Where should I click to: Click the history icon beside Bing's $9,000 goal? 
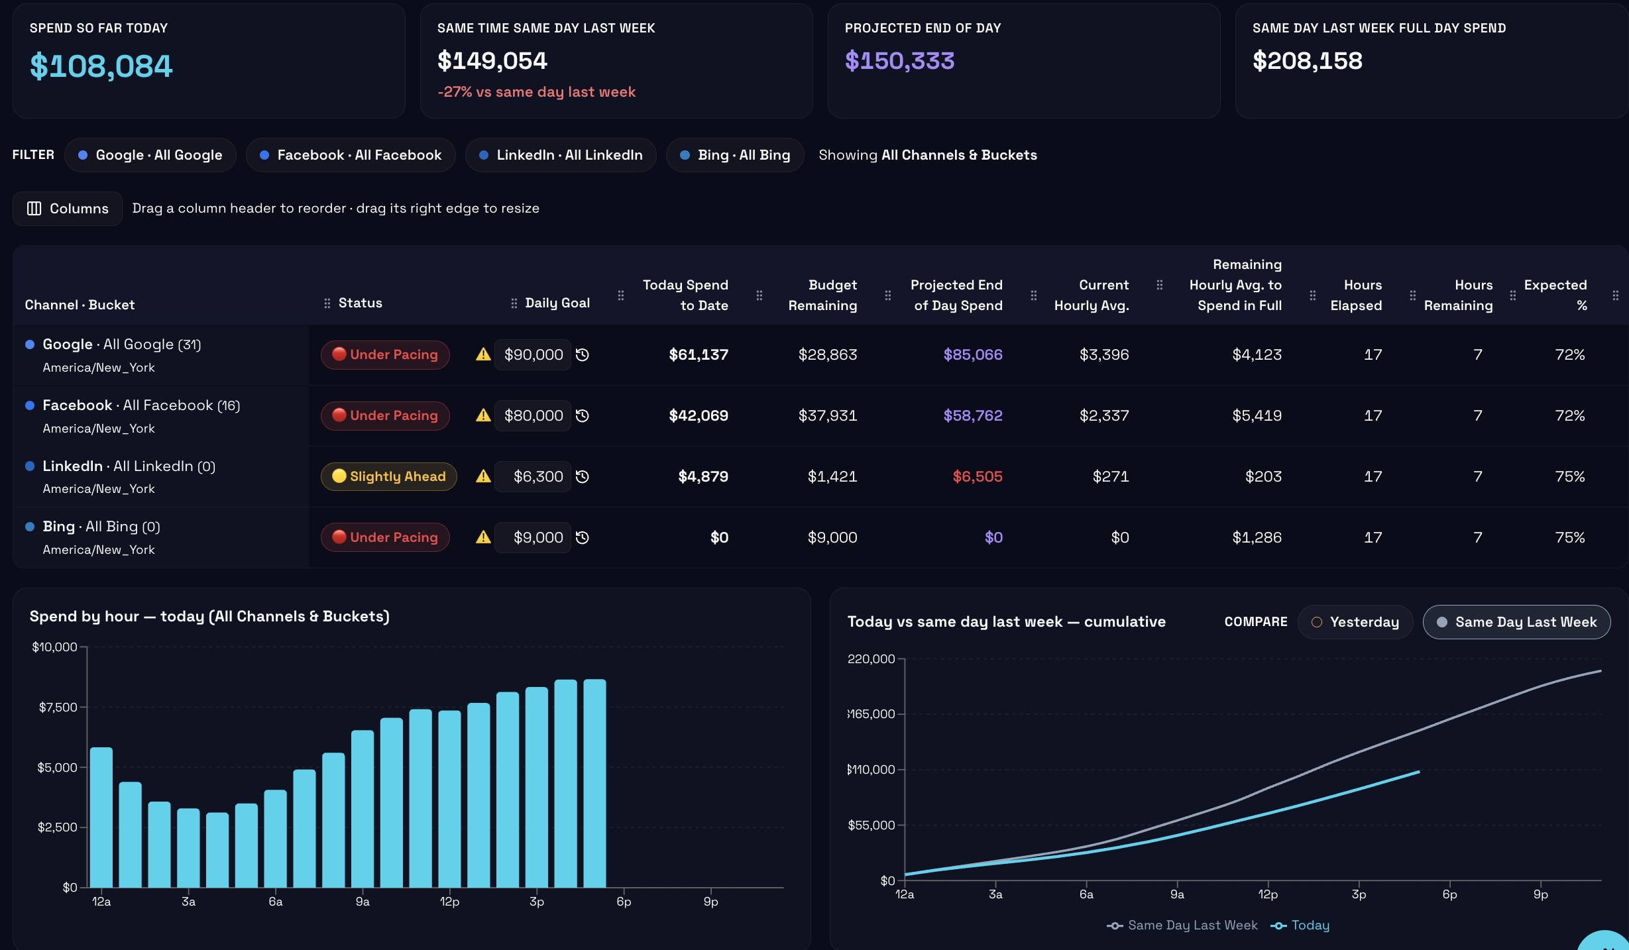[583, 537]
